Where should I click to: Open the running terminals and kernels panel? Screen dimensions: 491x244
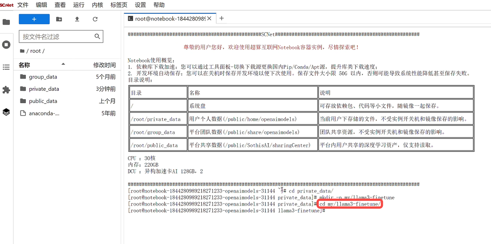(6, 45)
